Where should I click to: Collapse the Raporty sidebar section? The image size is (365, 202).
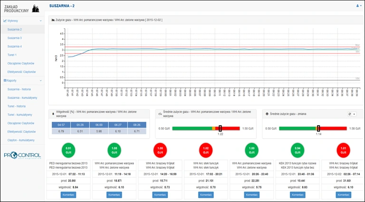pos(40,80)
